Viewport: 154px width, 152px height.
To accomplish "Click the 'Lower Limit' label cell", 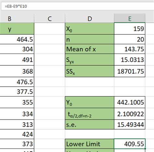I will point(90,144).
